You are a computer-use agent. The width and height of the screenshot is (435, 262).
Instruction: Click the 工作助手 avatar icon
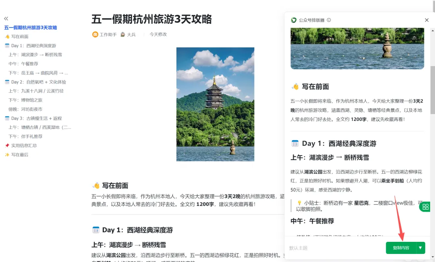tap(95, 34)
